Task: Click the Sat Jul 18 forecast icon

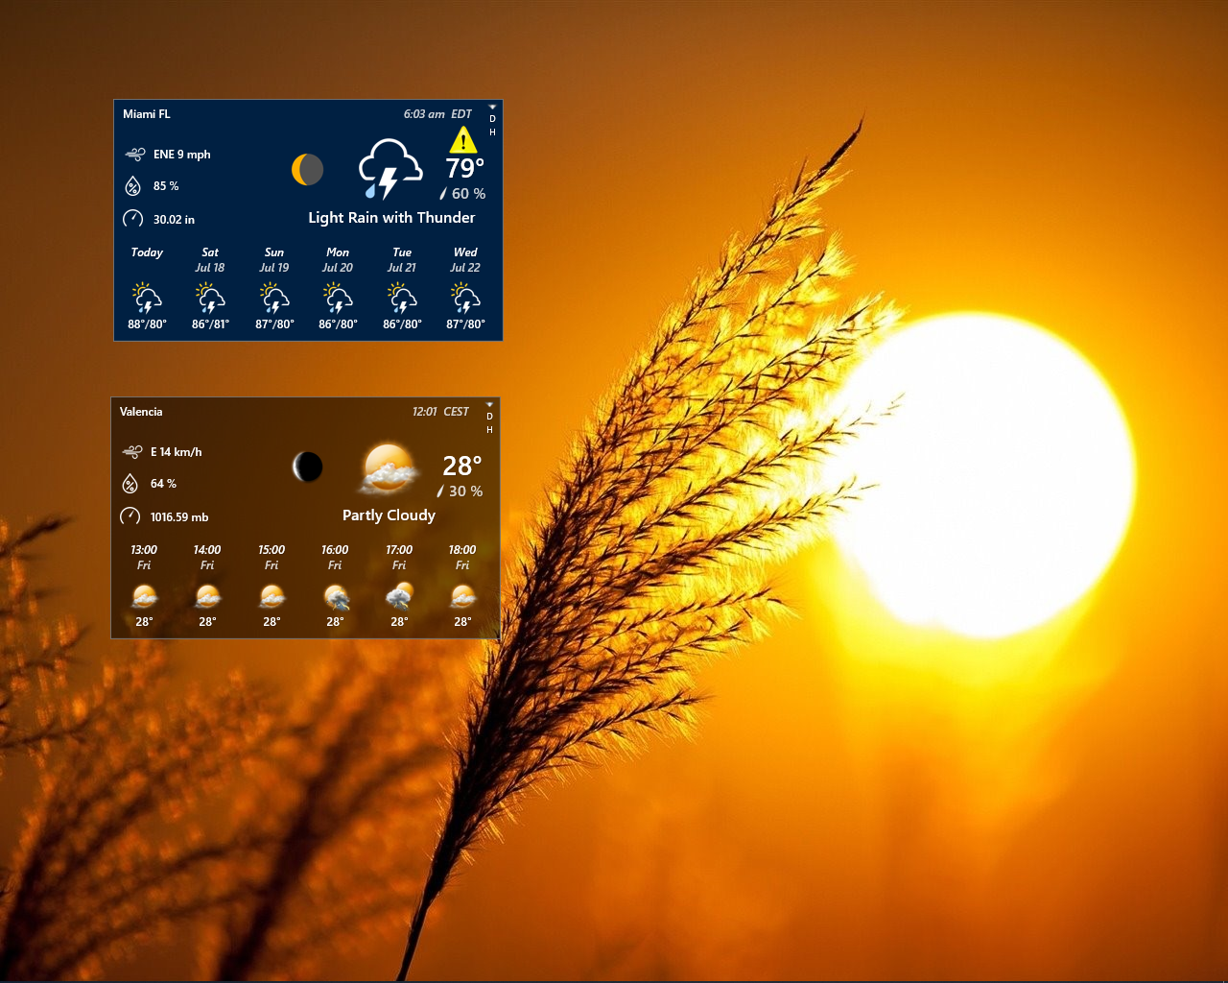Action: 210,298
